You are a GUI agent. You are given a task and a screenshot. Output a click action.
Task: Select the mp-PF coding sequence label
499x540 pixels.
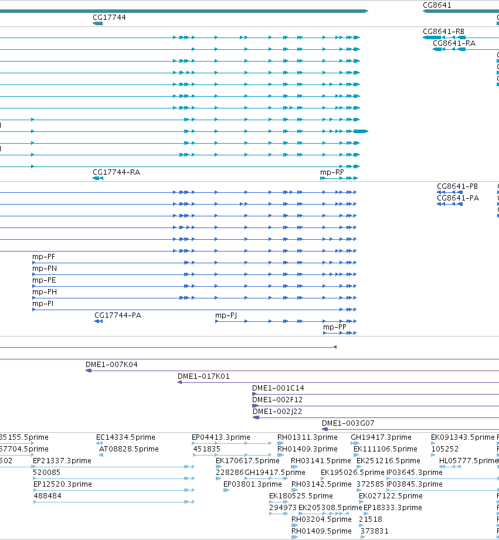pyautogui.click(x=43, y=257)
